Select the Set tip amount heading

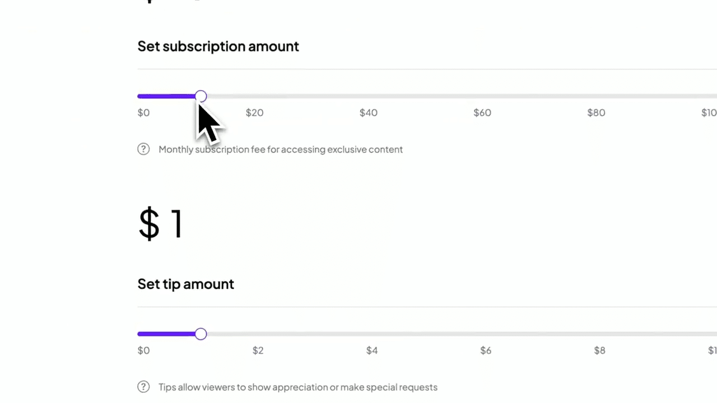[185, 284]
